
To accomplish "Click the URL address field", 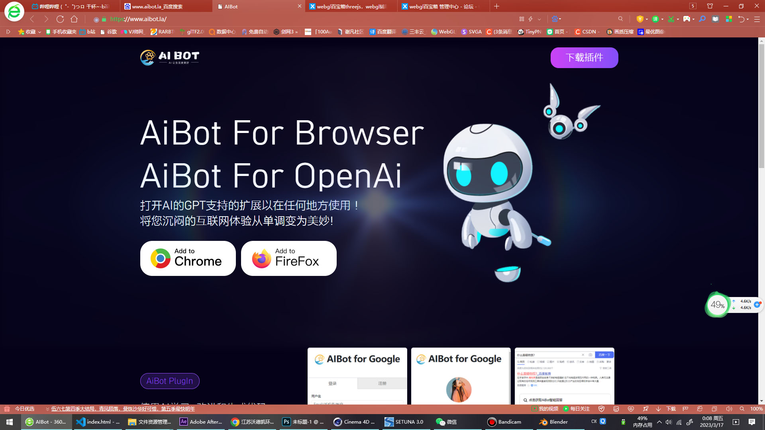I will (303, 19).
